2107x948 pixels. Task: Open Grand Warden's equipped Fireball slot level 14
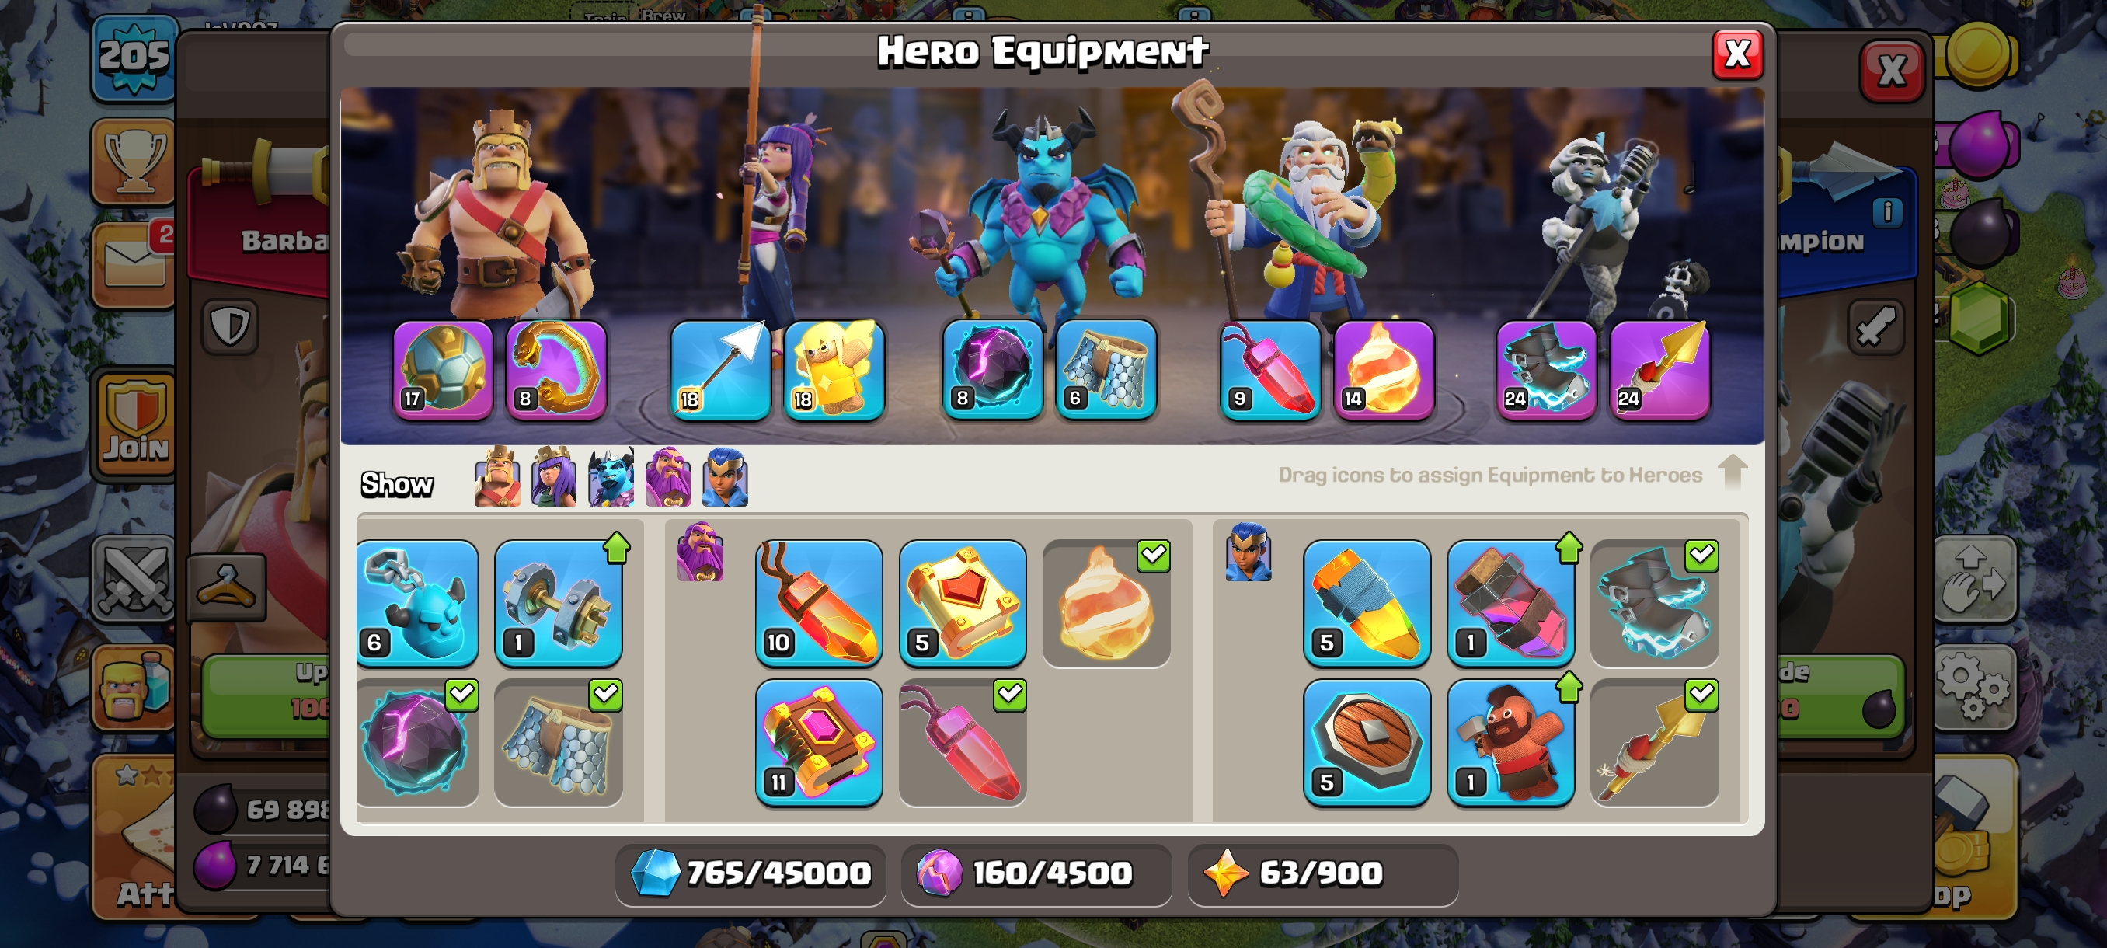pos(1383,370)
